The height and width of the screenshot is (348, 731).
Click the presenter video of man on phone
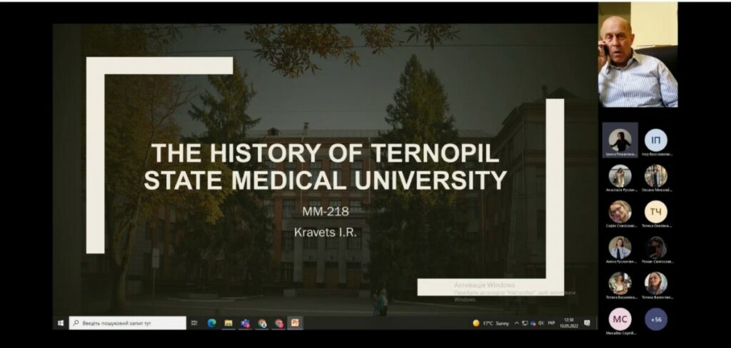coord(637,54)
